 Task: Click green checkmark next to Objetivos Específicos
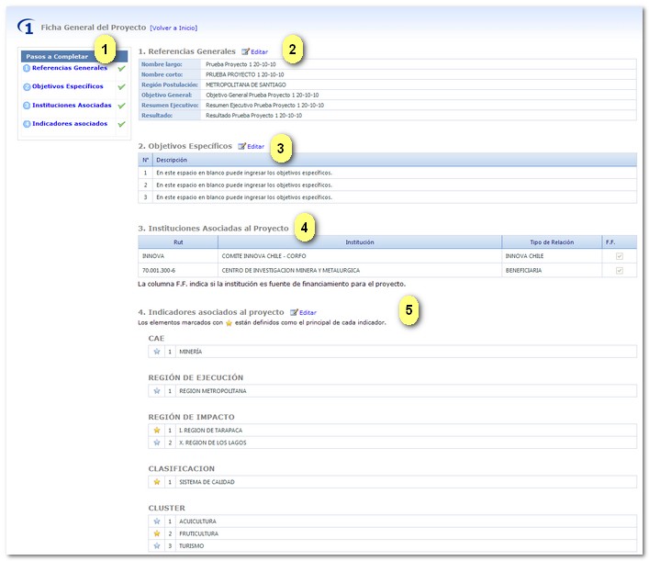click(121, 87)
